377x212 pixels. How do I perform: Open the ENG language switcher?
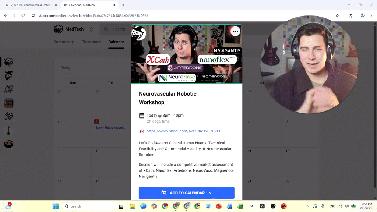click(332, 206)
